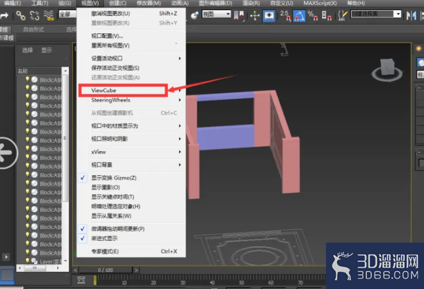Click the Redo arrow icon in the main toolbar
This screenshot has height=289, width=424.
[4, 16]
